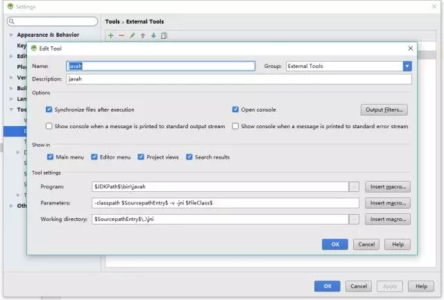Select Appearance & Behavior settings category

(48, 35)
